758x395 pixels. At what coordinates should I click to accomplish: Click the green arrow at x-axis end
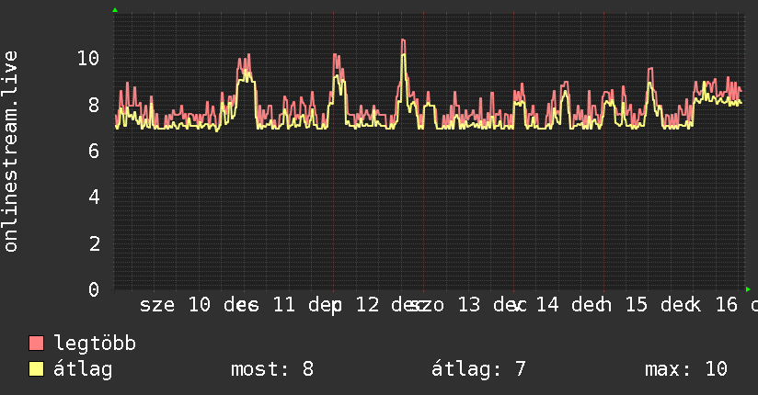748,289
